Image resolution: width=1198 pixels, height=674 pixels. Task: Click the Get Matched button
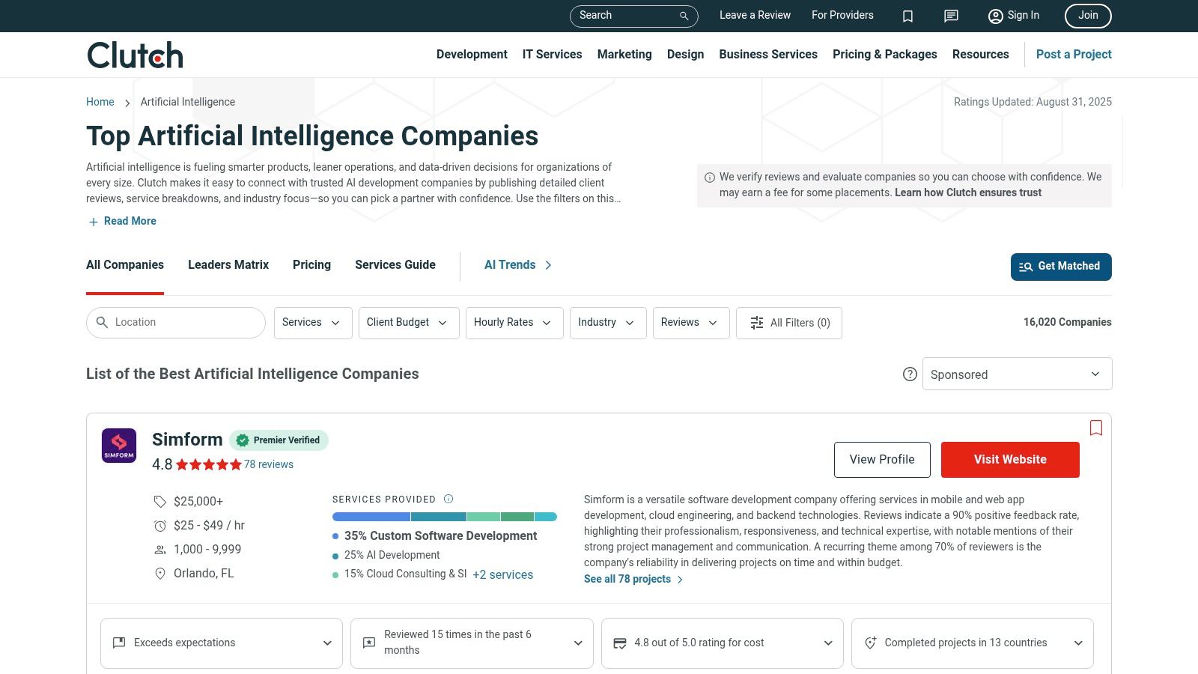pos(1061,267)
